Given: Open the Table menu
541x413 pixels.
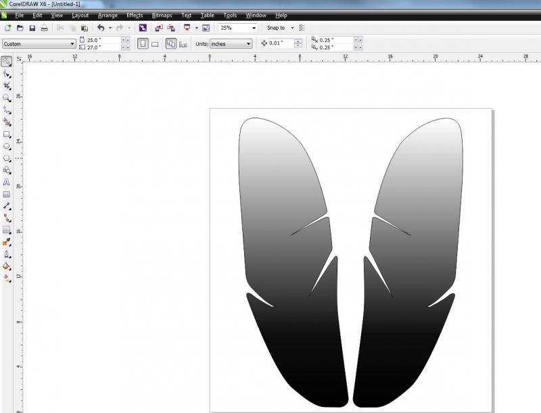Looking at the screenshot, I should click(x=208, y=15).
